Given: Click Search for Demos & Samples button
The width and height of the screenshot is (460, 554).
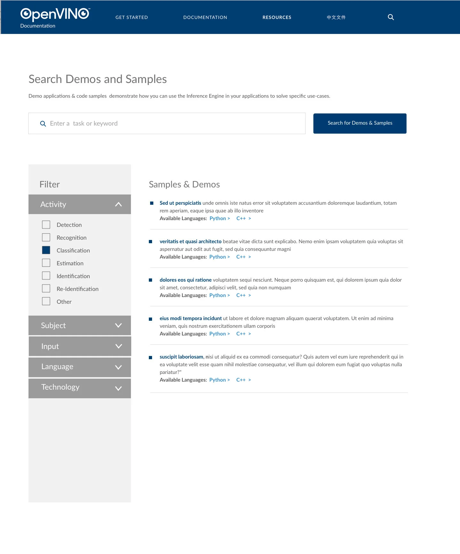Looking at the screenshot, I should click(x=360, y=123).
